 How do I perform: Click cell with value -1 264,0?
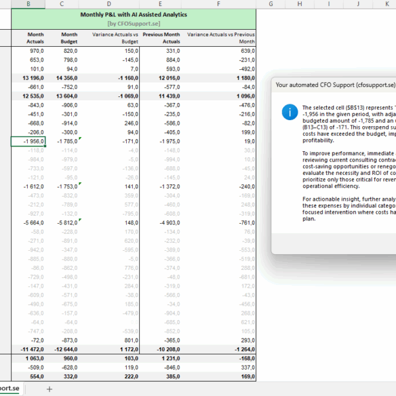tap(218, 349)
